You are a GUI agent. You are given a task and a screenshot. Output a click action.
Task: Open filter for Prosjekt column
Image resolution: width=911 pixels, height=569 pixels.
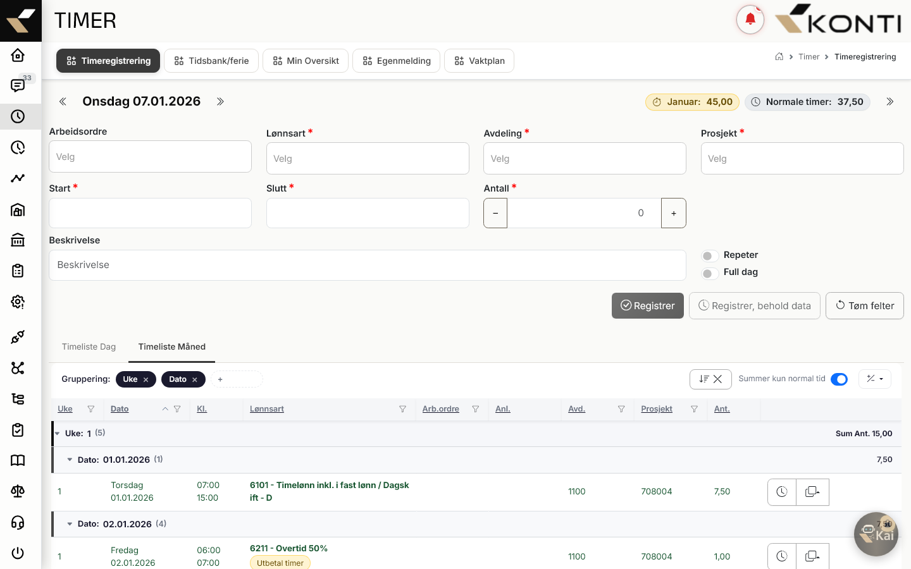point(694,409)
